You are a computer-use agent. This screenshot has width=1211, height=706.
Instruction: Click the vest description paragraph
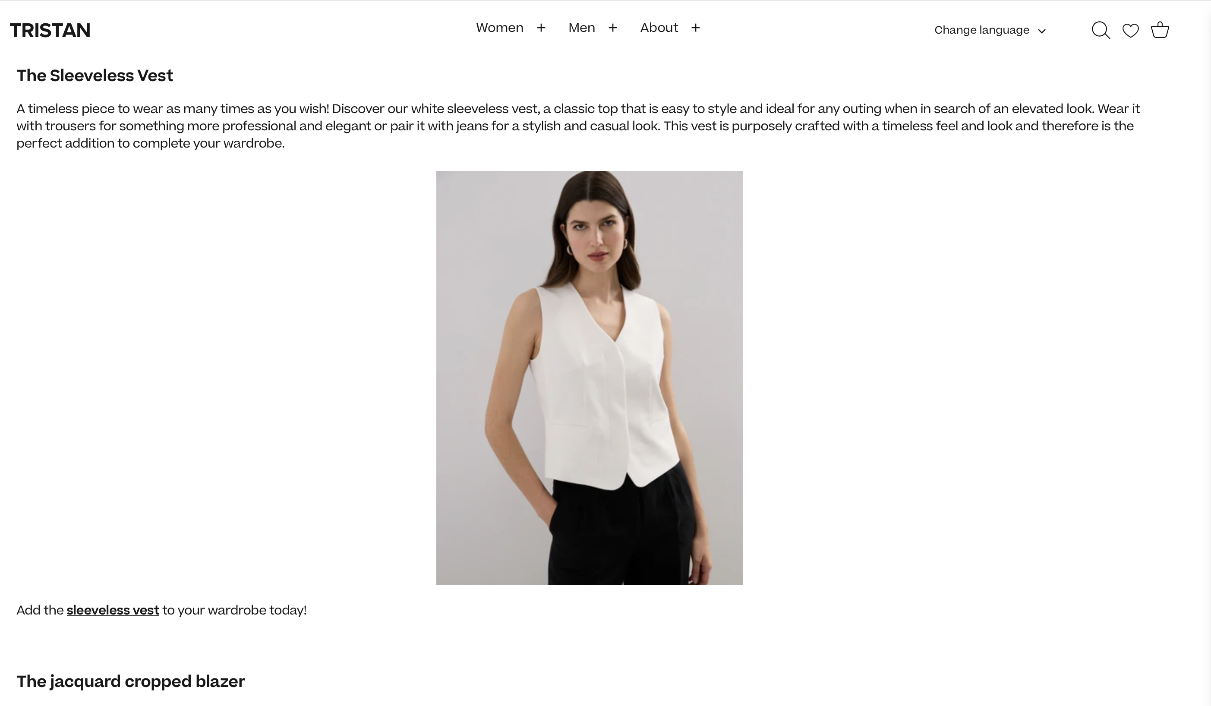tap(578, 126)
